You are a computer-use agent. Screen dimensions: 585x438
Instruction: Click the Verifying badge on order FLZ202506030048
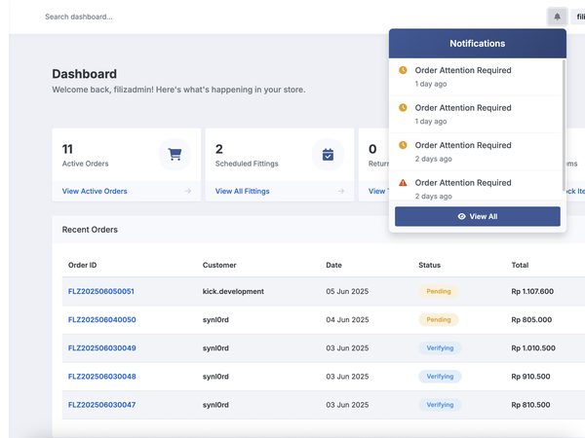[440, 376]
